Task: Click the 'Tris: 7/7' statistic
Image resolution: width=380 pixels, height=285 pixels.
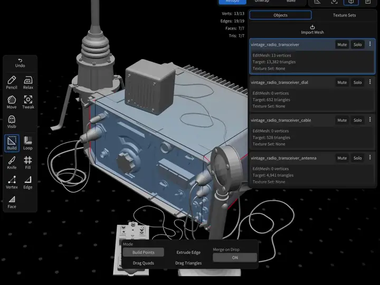Action: pos(236,36)
